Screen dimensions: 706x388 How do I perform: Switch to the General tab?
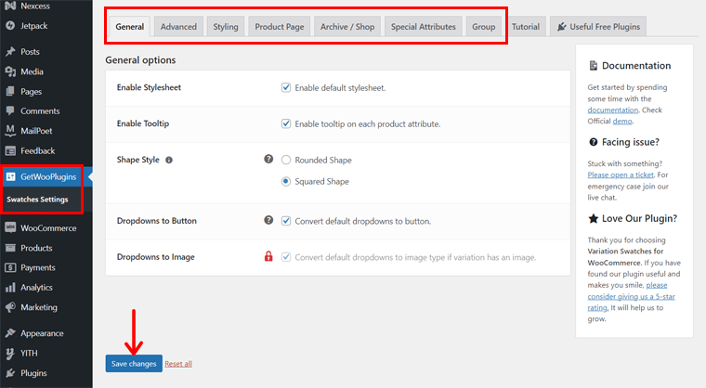coord(130,27)
